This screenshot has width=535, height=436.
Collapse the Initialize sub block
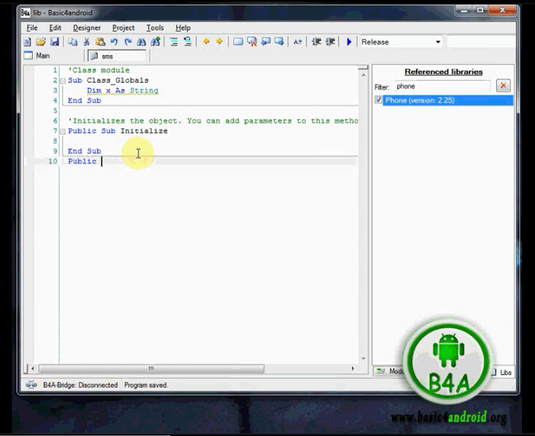point(62,131)
